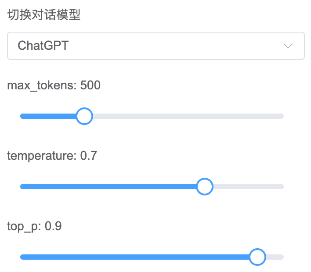Click the blue filled temperature track

(110, 187)
